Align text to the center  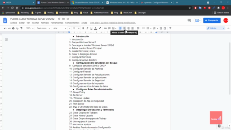tap(125, 28)
